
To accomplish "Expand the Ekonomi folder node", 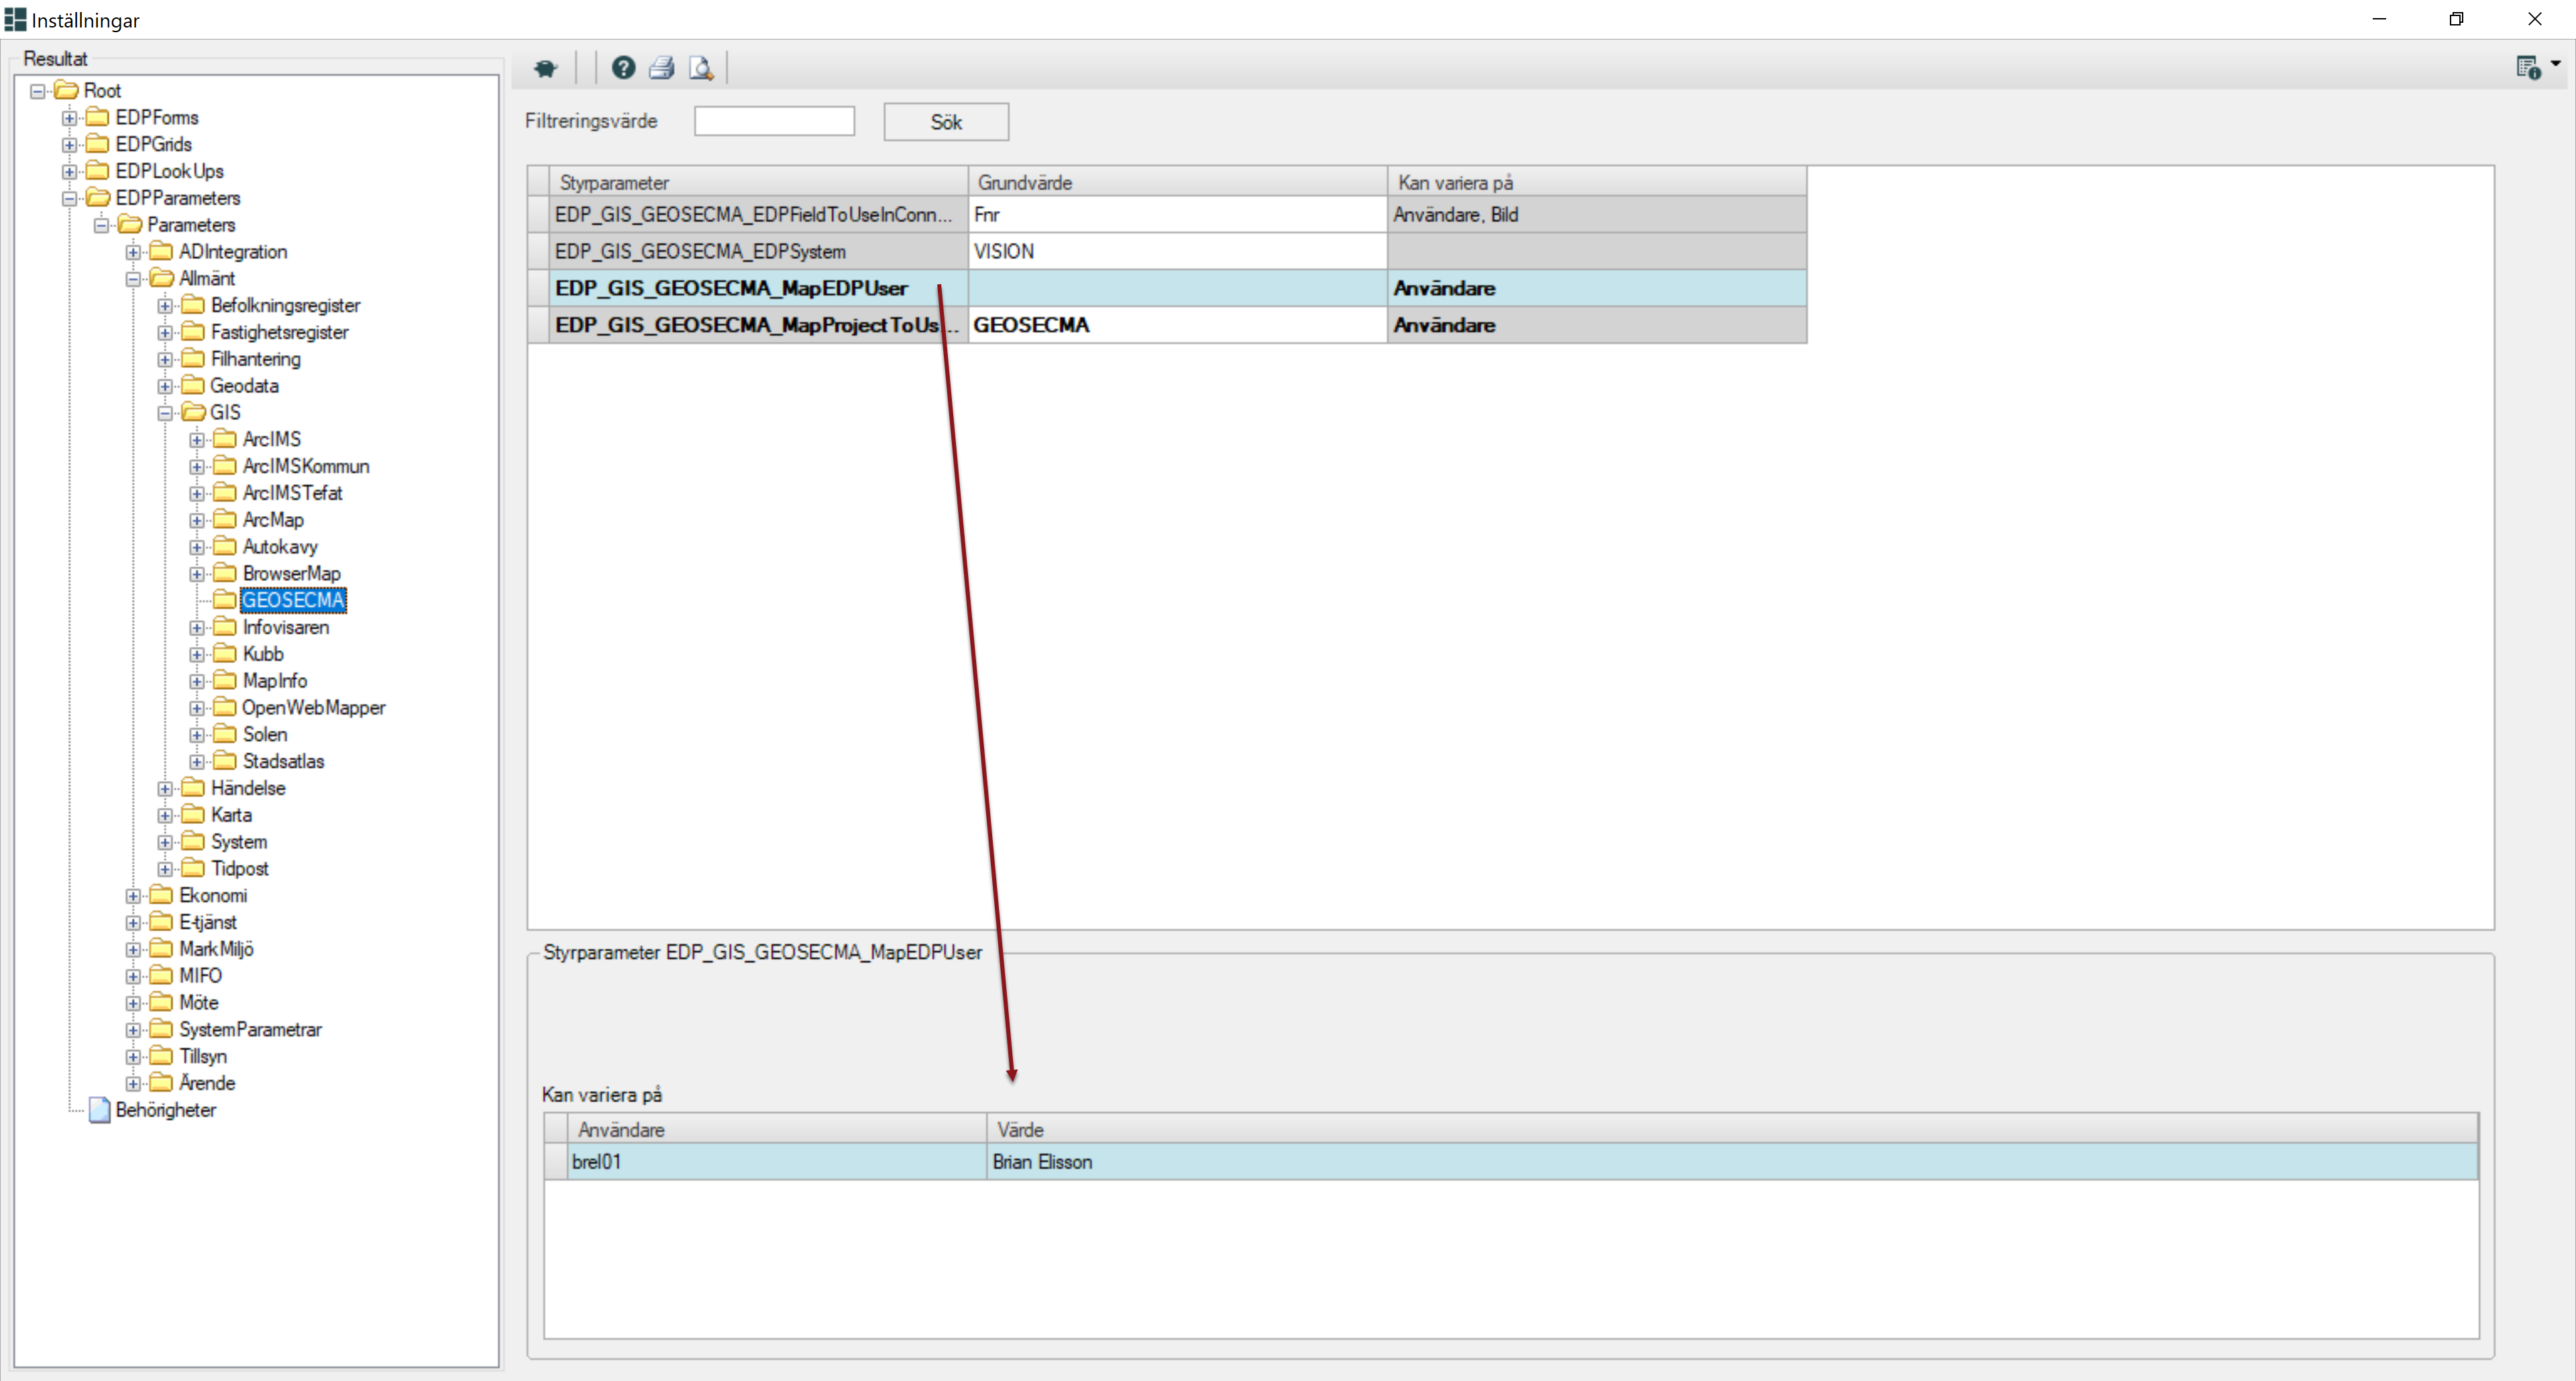I will tap(133, 896).
